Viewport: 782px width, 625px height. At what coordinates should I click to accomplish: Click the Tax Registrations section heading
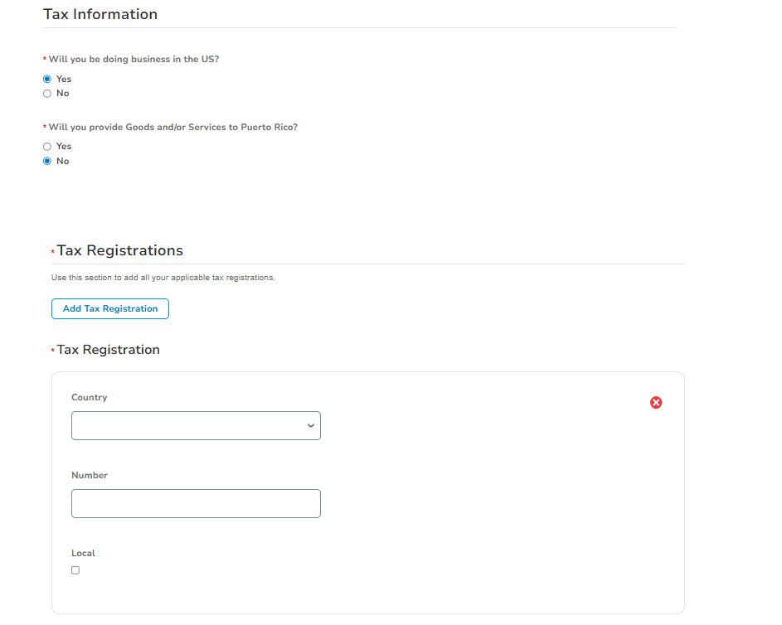pos(119,250)
